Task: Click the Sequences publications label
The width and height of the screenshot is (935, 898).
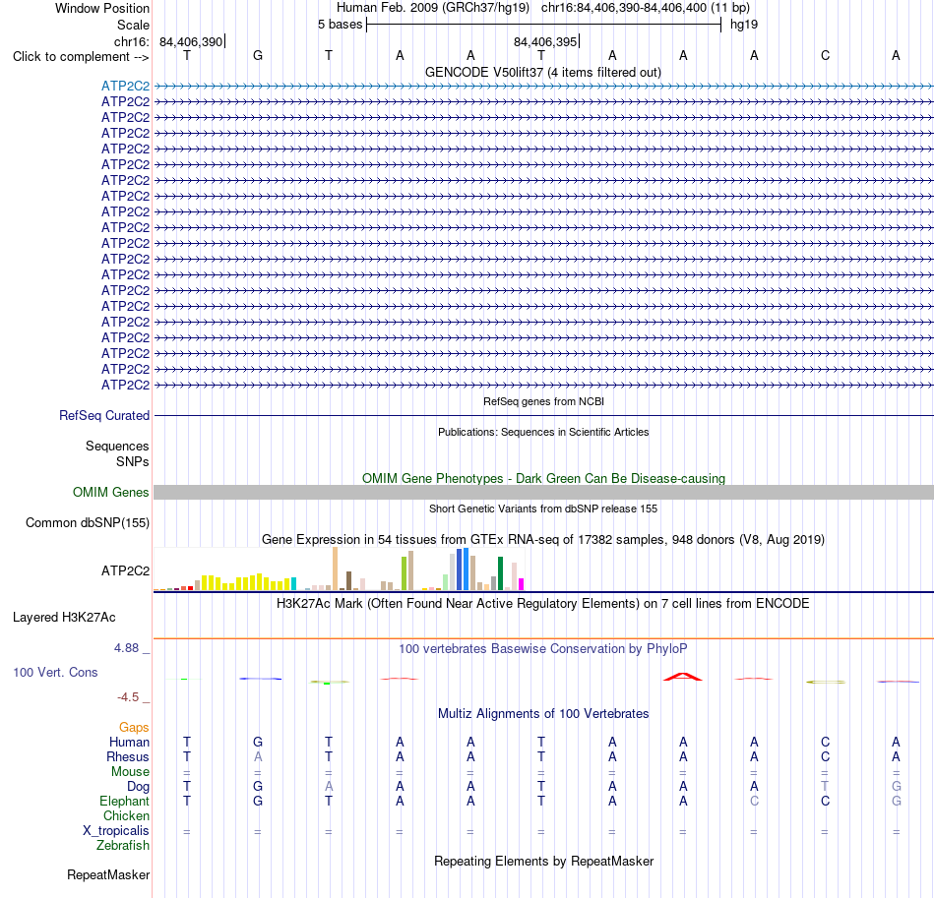Action: (x=117, y=446)
